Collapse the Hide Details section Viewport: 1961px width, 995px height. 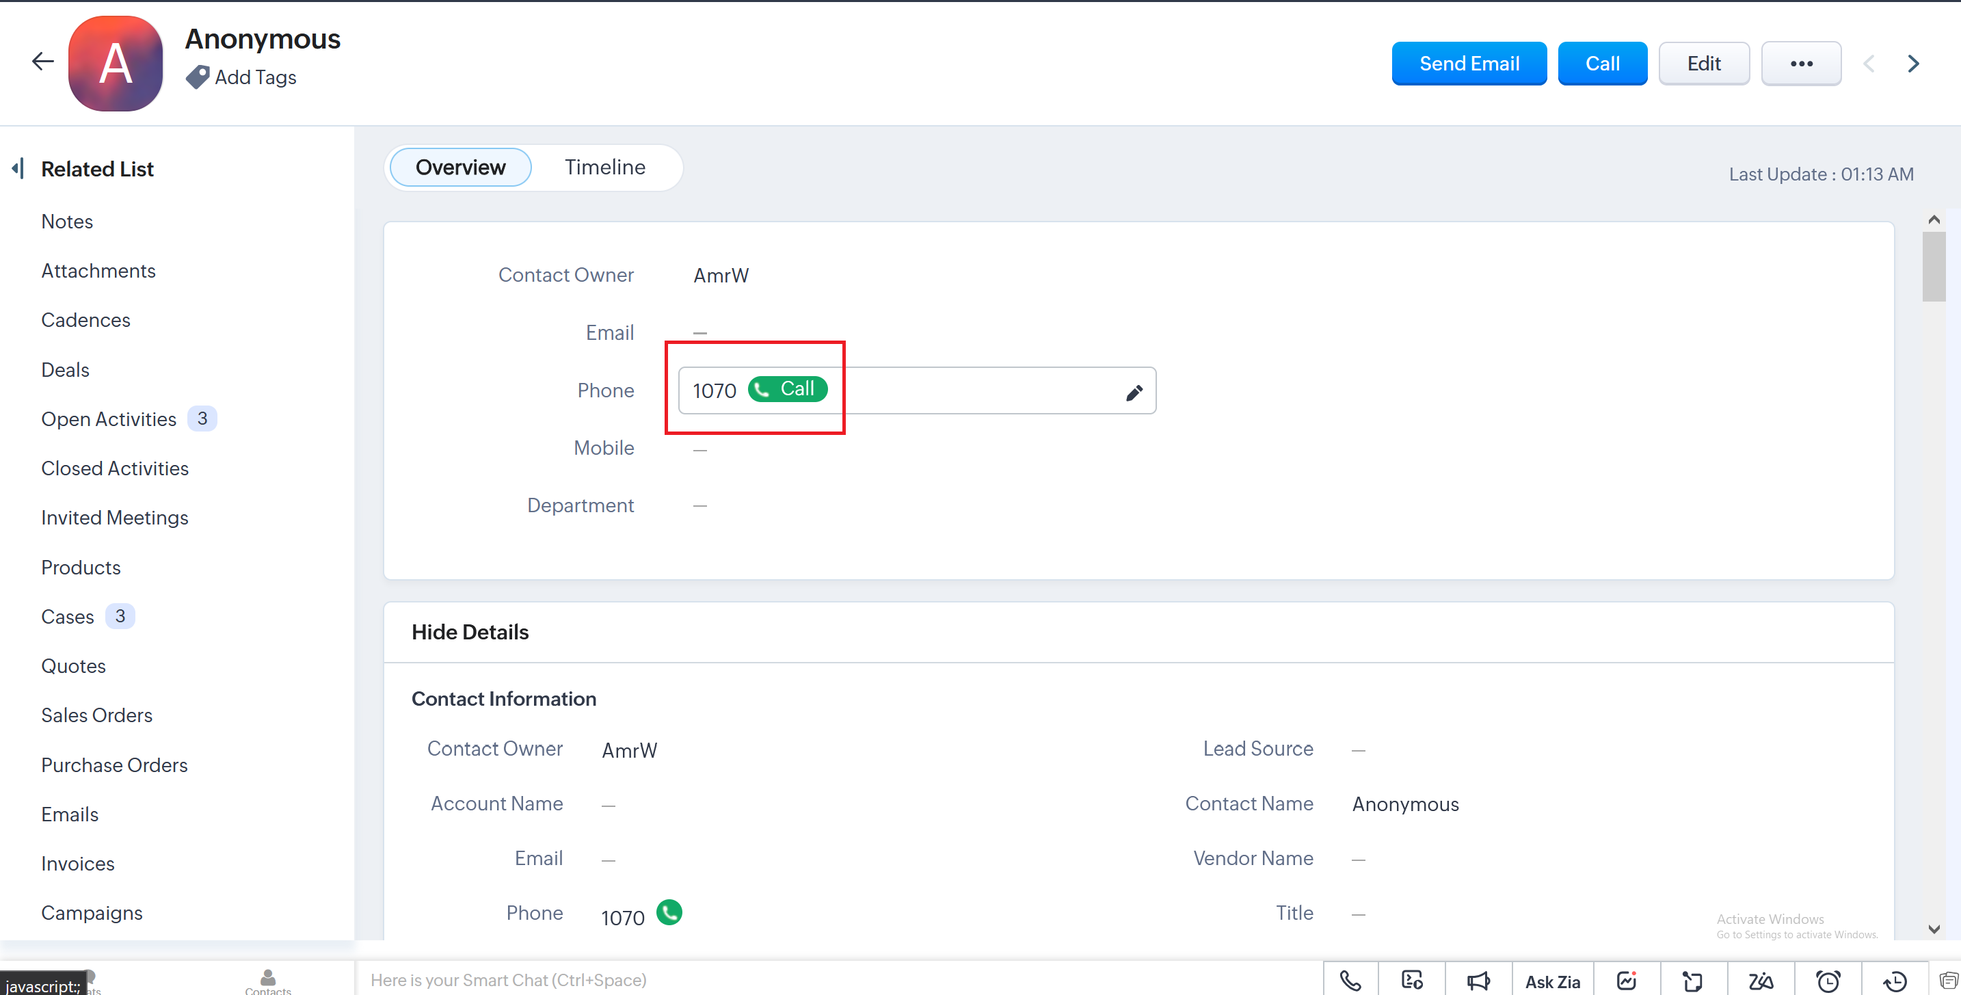(x=470, y=632)
